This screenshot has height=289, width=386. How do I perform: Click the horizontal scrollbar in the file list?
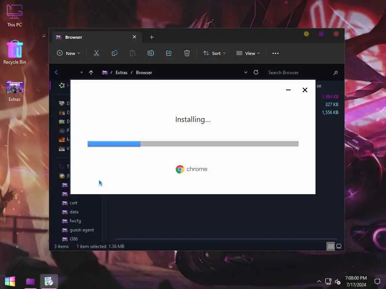point(226,239)
